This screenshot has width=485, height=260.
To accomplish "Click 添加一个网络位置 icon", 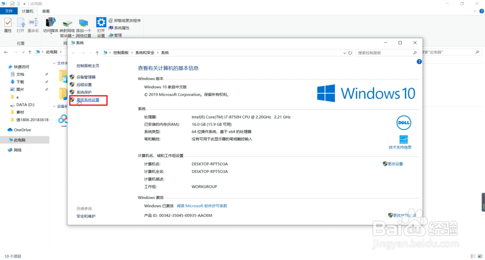I will click(x=83, y=28).
